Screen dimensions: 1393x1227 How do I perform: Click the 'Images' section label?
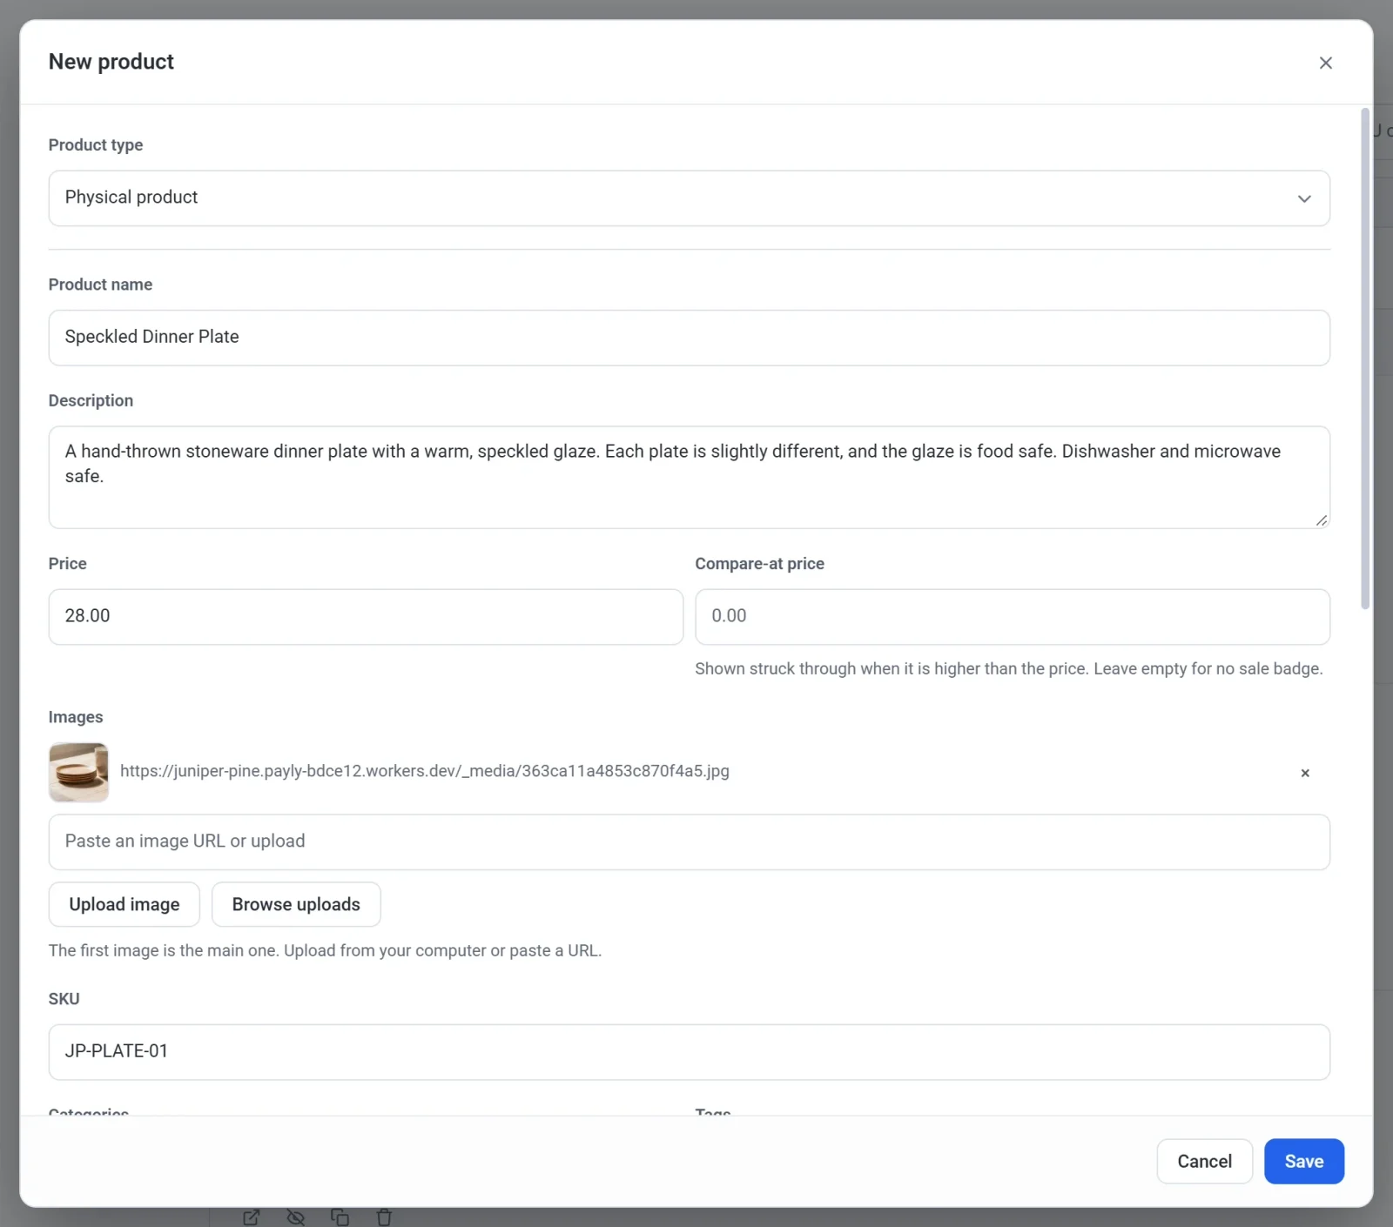pos(76,717)
